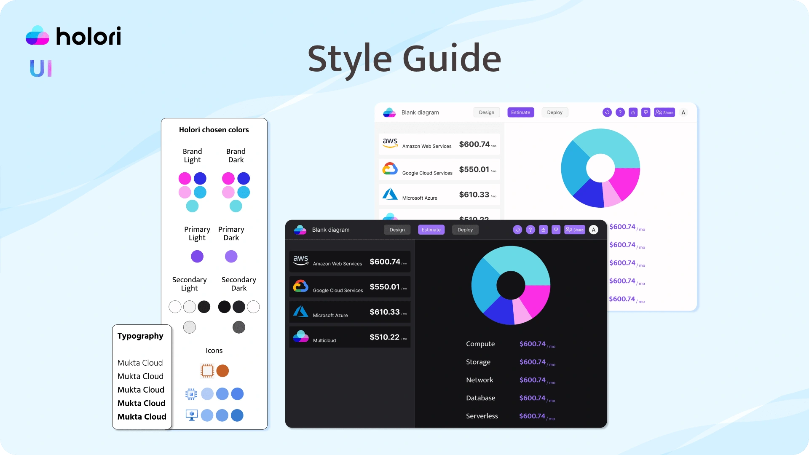Click the presentation feedback icon next to Share
Screen dimensions: 809x455
click(x=556, y=230)
